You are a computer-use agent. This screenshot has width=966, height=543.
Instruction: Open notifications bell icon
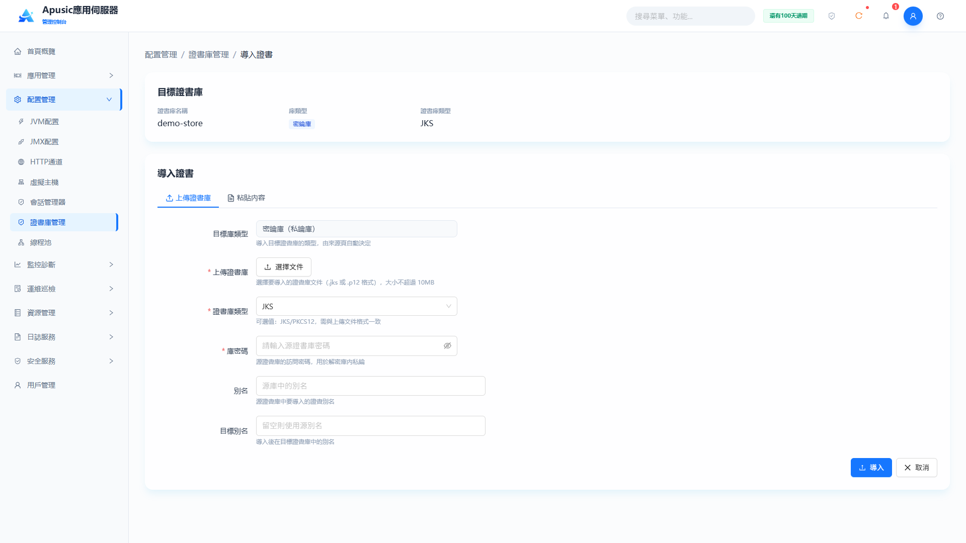coord(886,16)
